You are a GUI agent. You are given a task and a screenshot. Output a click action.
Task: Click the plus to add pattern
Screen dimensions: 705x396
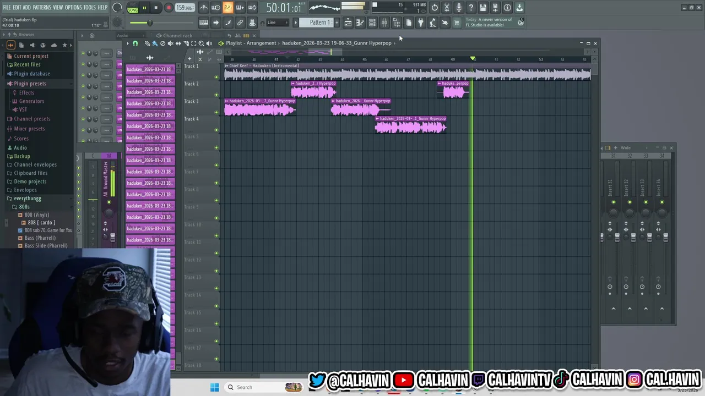[x=337, y=23]
